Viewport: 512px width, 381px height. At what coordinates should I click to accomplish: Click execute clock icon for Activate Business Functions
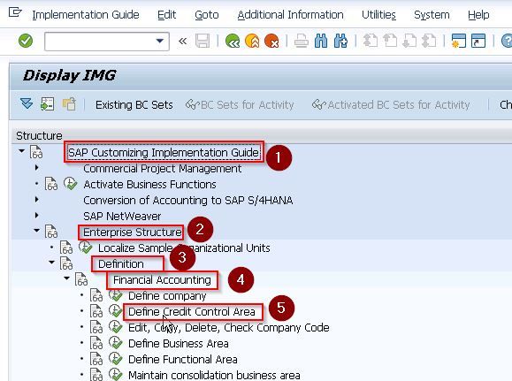click(70, 184)
